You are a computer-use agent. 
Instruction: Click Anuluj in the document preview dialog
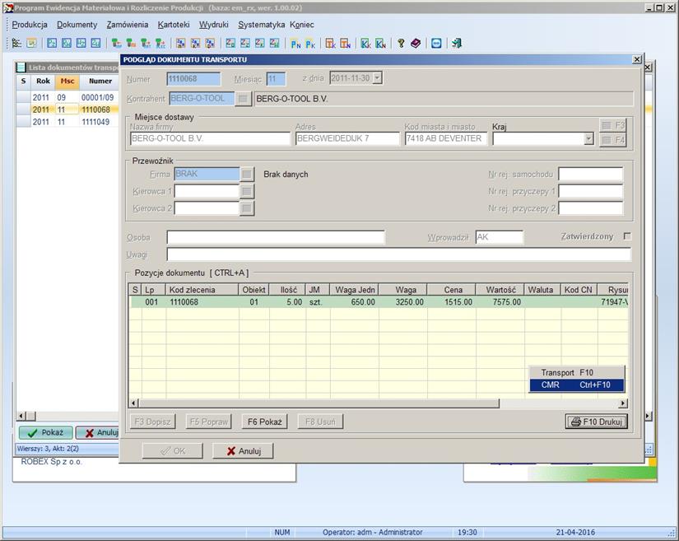point(243,450)
